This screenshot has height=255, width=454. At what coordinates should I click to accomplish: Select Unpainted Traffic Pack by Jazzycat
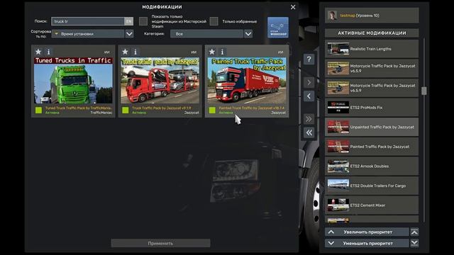point(372,127)
